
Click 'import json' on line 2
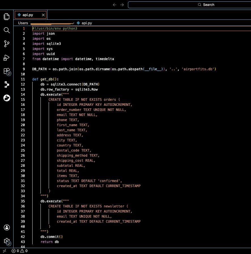43,34
